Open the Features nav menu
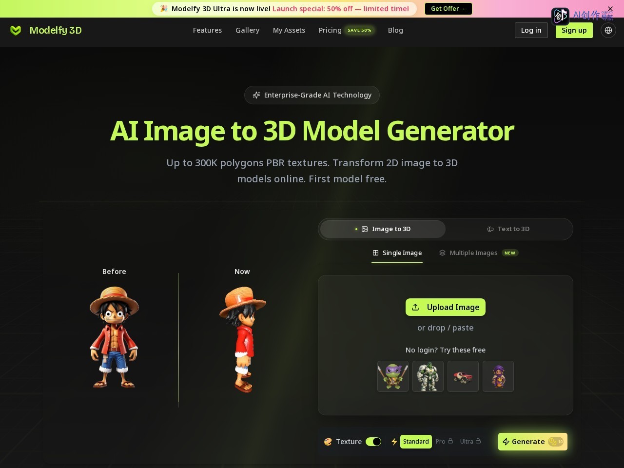This screenshot has width=624, height=468. pyautogui.click(x=207, y=30)
